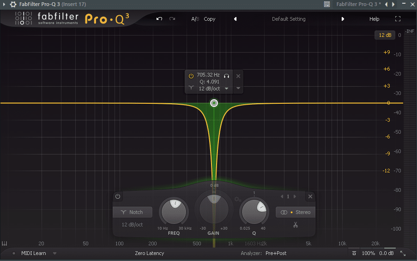
Task: Click the Redo arrow
Action: (x=172, y=19)
